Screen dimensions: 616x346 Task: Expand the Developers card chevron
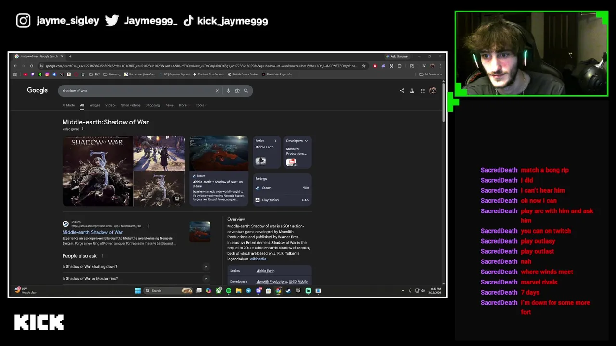[x=306, y=141]
